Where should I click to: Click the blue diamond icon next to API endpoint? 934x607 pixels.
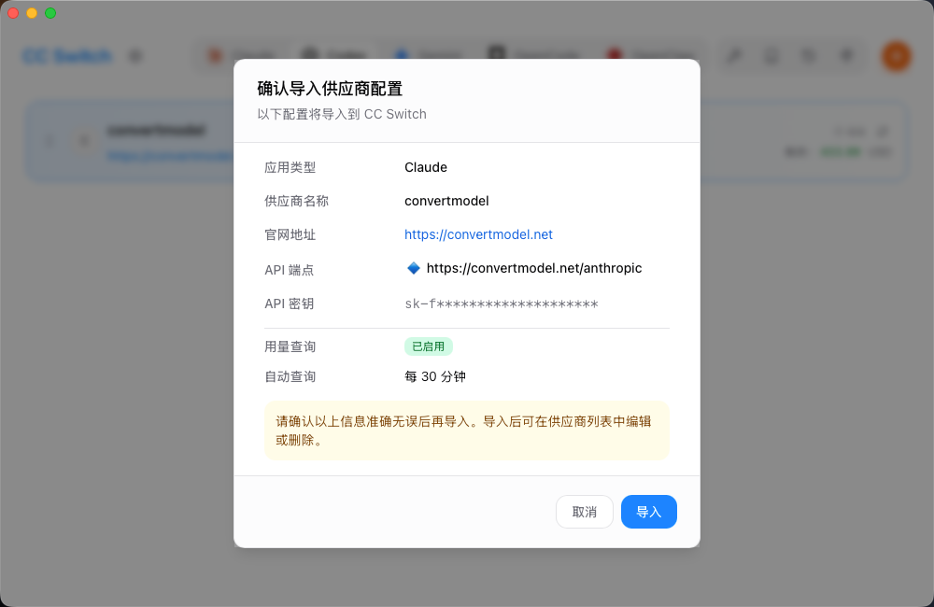tap(413, 268)
